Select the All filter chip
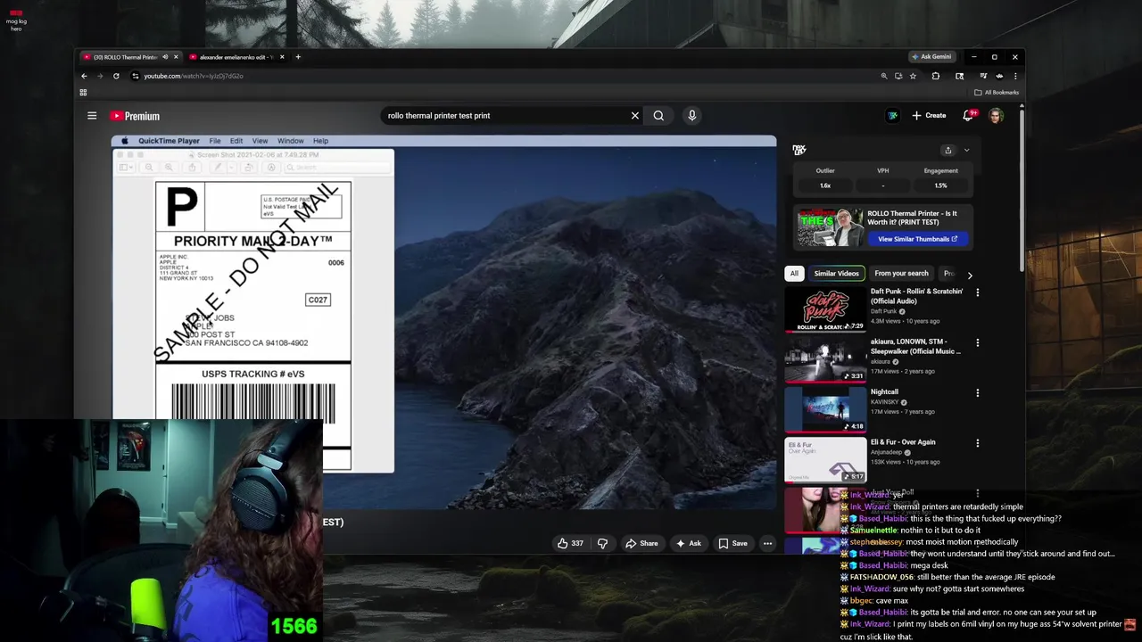Viewport: 1142px width, 642px height. [794, 274]
